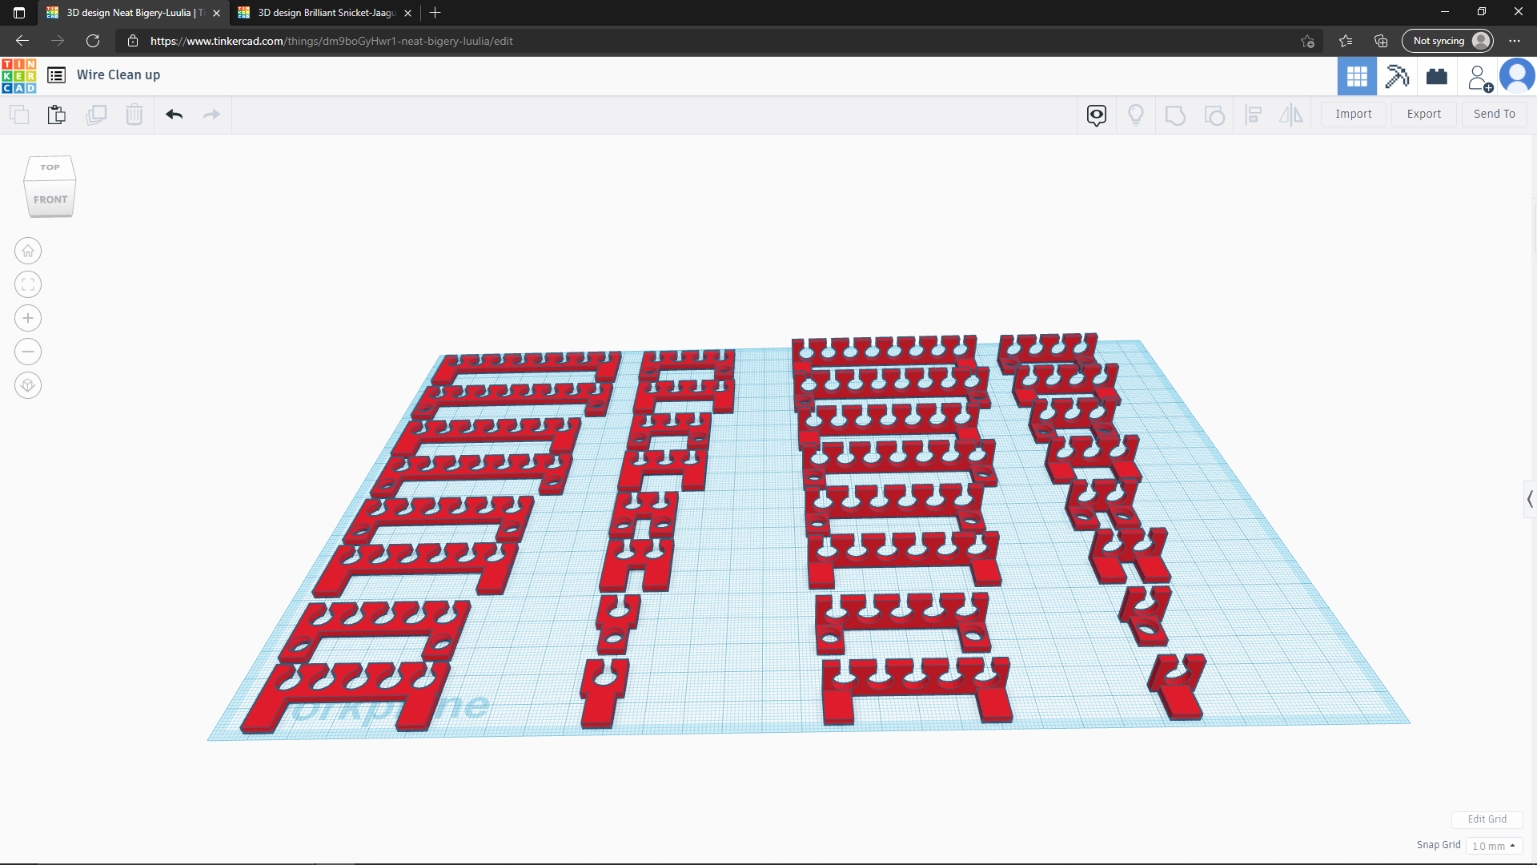Click Fit all in view icon
This screenshot has height=865, width=1537.
pyautogui.click(x=28, y=284)
